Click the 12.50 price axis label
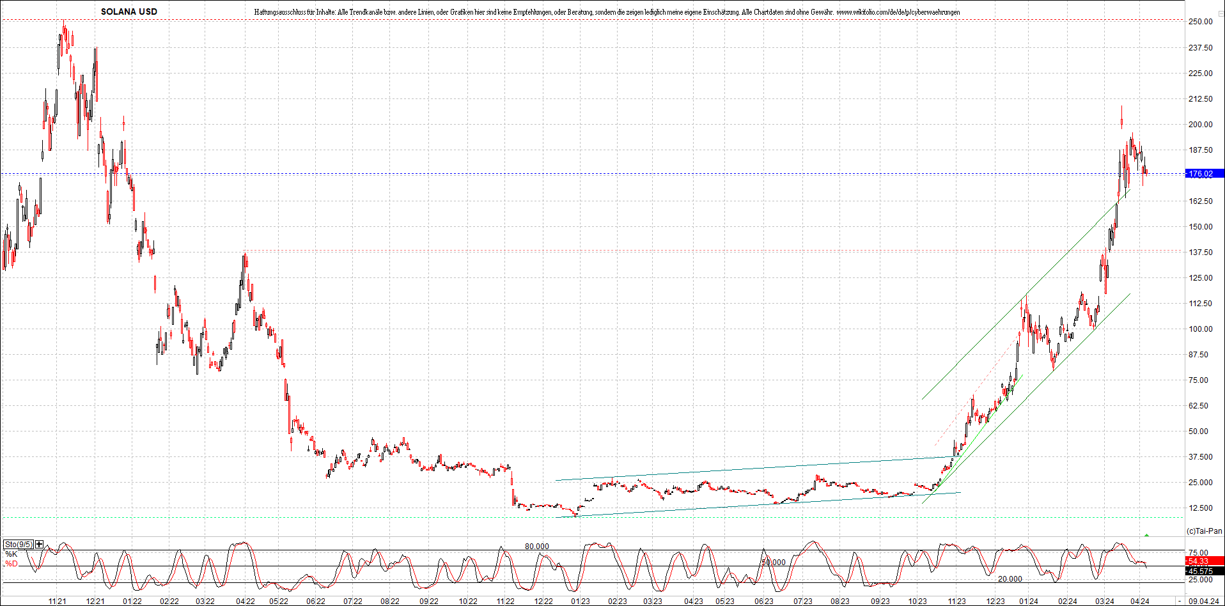 coord(1200,508)
